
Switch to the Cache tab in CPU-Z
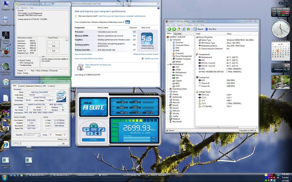tap(22, 86)
